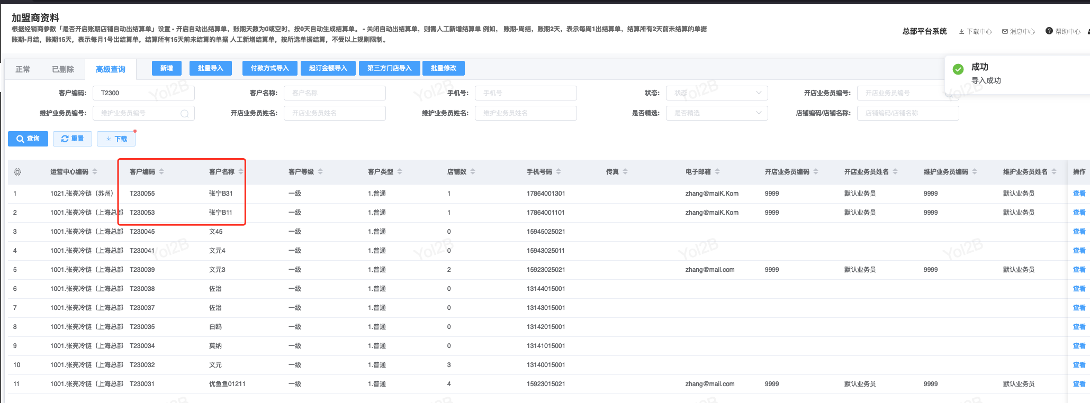The height and width of the screenshot is (403, 1090).
Task: Click 重置 to reset filters
Action: [x=73, y=139]
